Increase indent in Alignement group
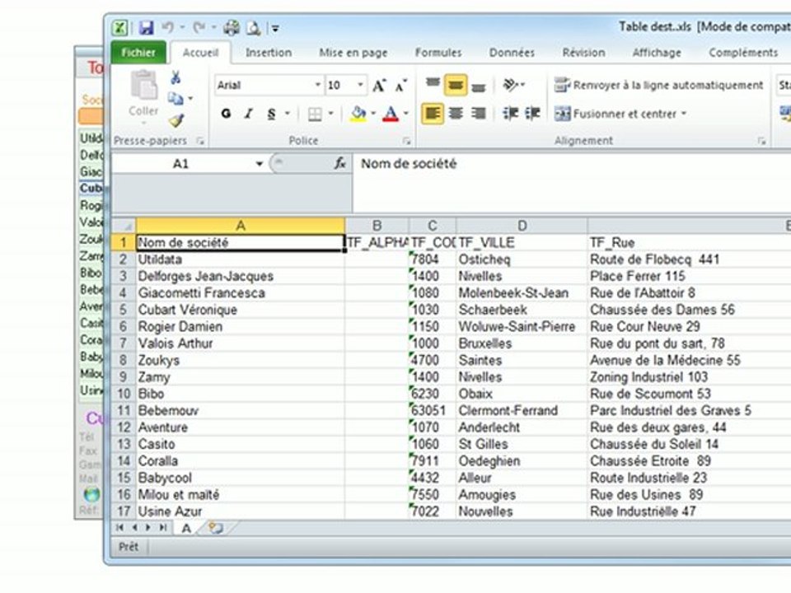 (532, 114)
